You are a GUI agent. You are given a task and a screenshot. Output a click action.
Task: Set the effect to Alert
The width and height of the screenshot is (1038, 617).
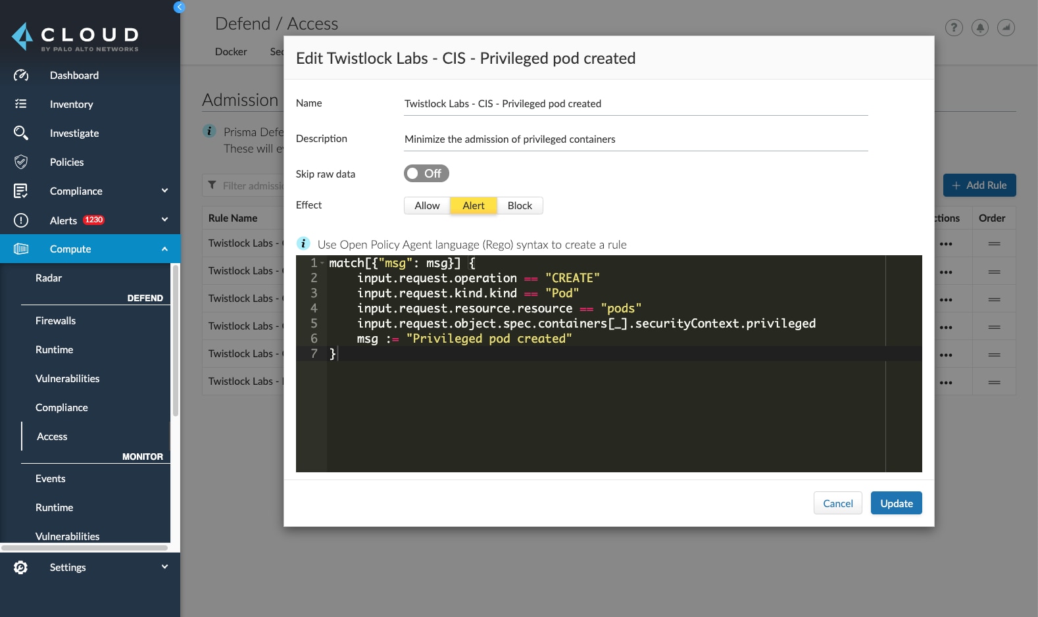[x=473, y=205]
